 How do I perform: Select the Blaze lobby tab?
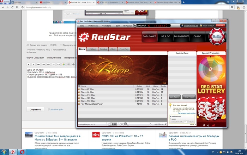click(x=82, y=49)
